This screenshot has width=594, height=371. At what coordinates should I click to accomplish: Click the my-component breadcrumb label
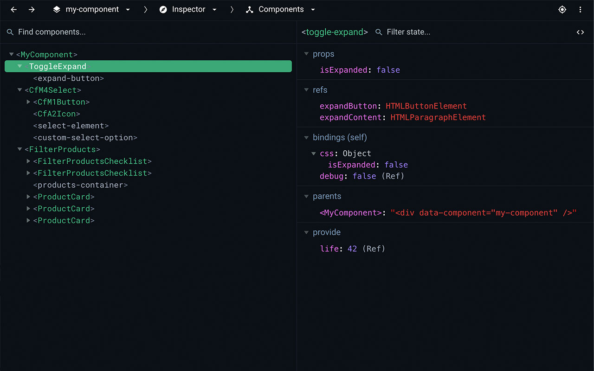92,9
